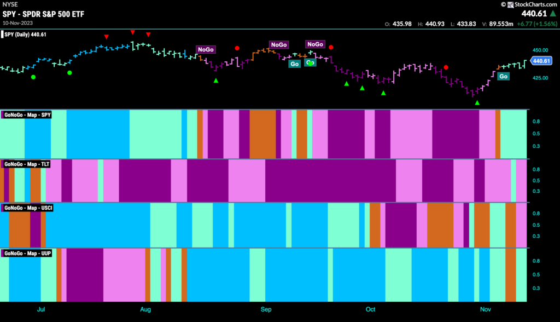
Task: Click the SPY - SPDR S&P 500 ETF title
Action: point(44,14)
